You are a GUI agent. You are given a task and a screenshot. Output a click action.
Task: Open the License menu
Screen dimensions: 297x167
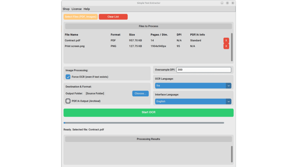tap(77, 9)
